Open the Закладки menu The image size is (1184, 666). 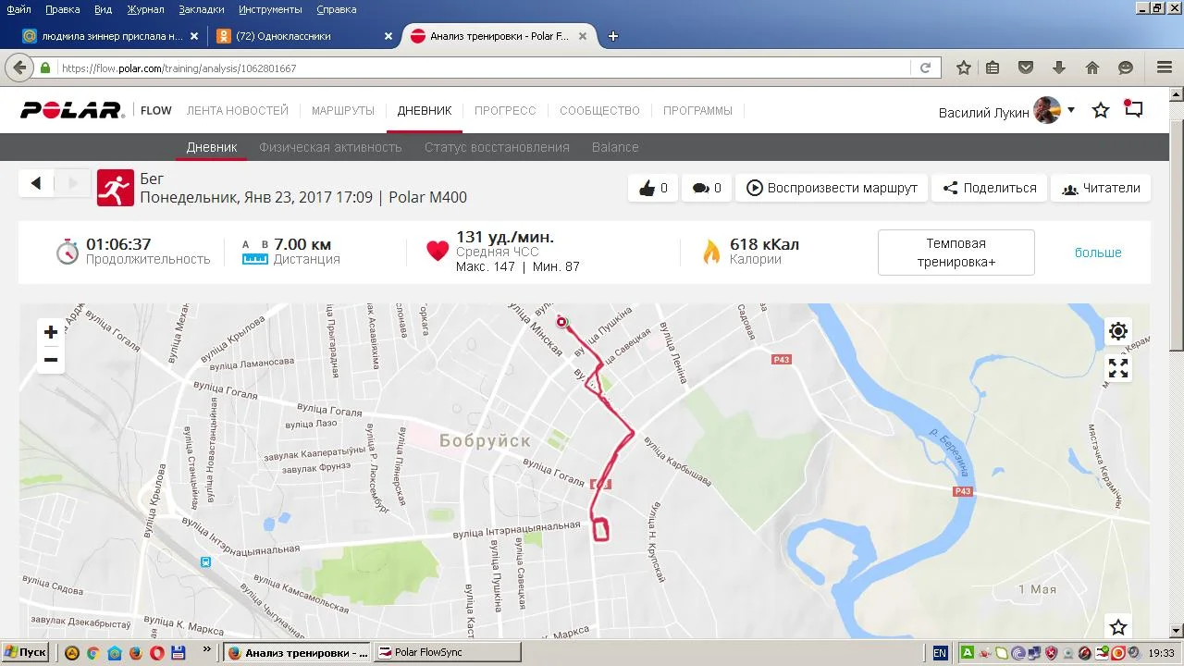pos(202,9)
